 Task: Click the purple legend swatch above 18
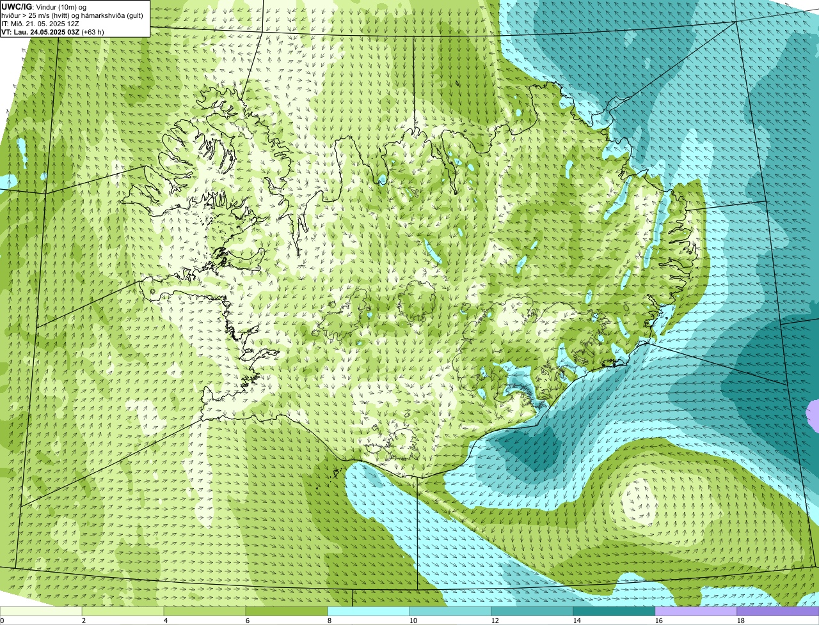778,612
